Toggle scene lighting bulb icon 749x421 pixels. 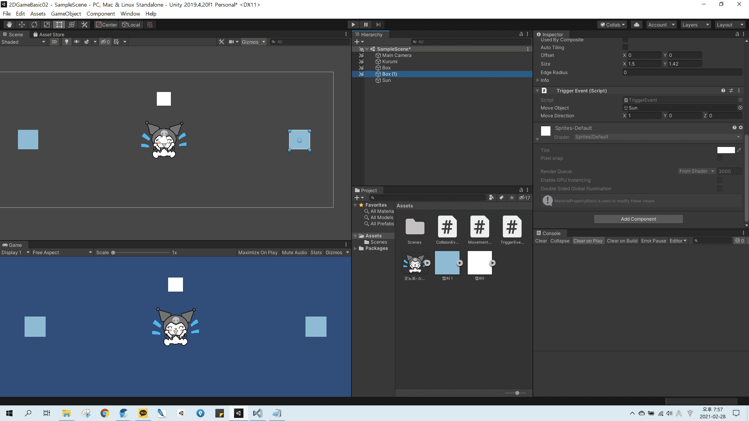(x=67, y=42)
